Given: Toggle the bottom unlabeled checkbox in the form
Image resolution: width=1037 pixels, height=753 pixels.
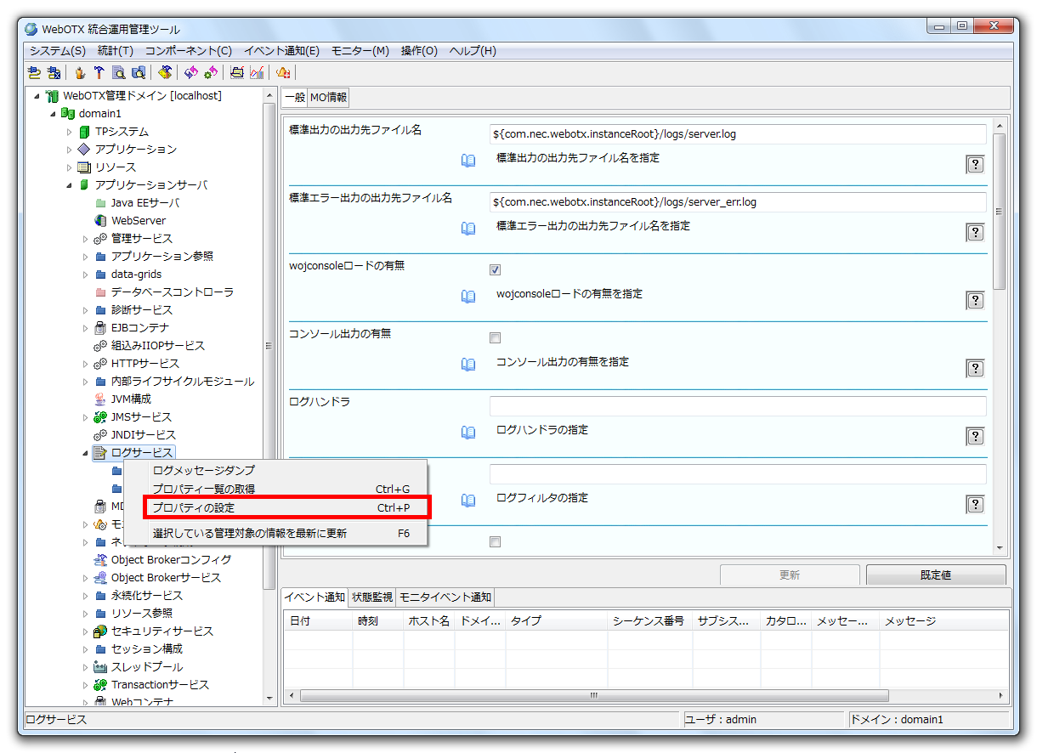Looking at the screenshot, I should tap(495, 541).
